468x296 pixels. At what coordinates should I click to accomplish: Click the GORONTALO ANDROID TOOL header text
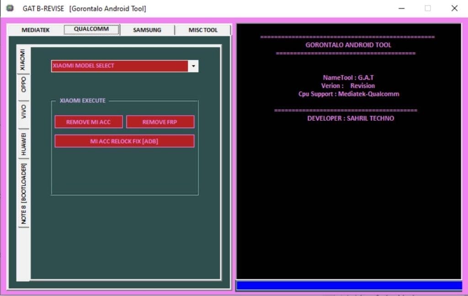coord(350,45)
